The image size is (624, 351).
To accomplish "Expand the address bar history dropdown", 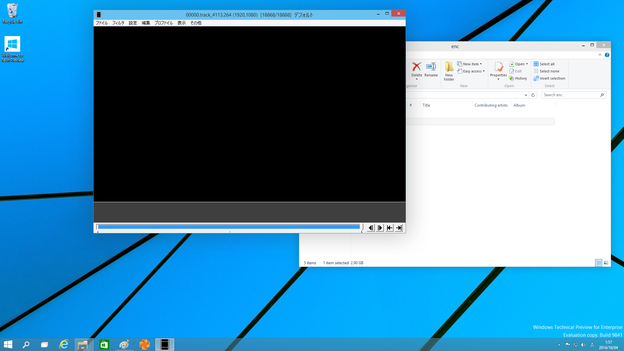I will (526, 95).
